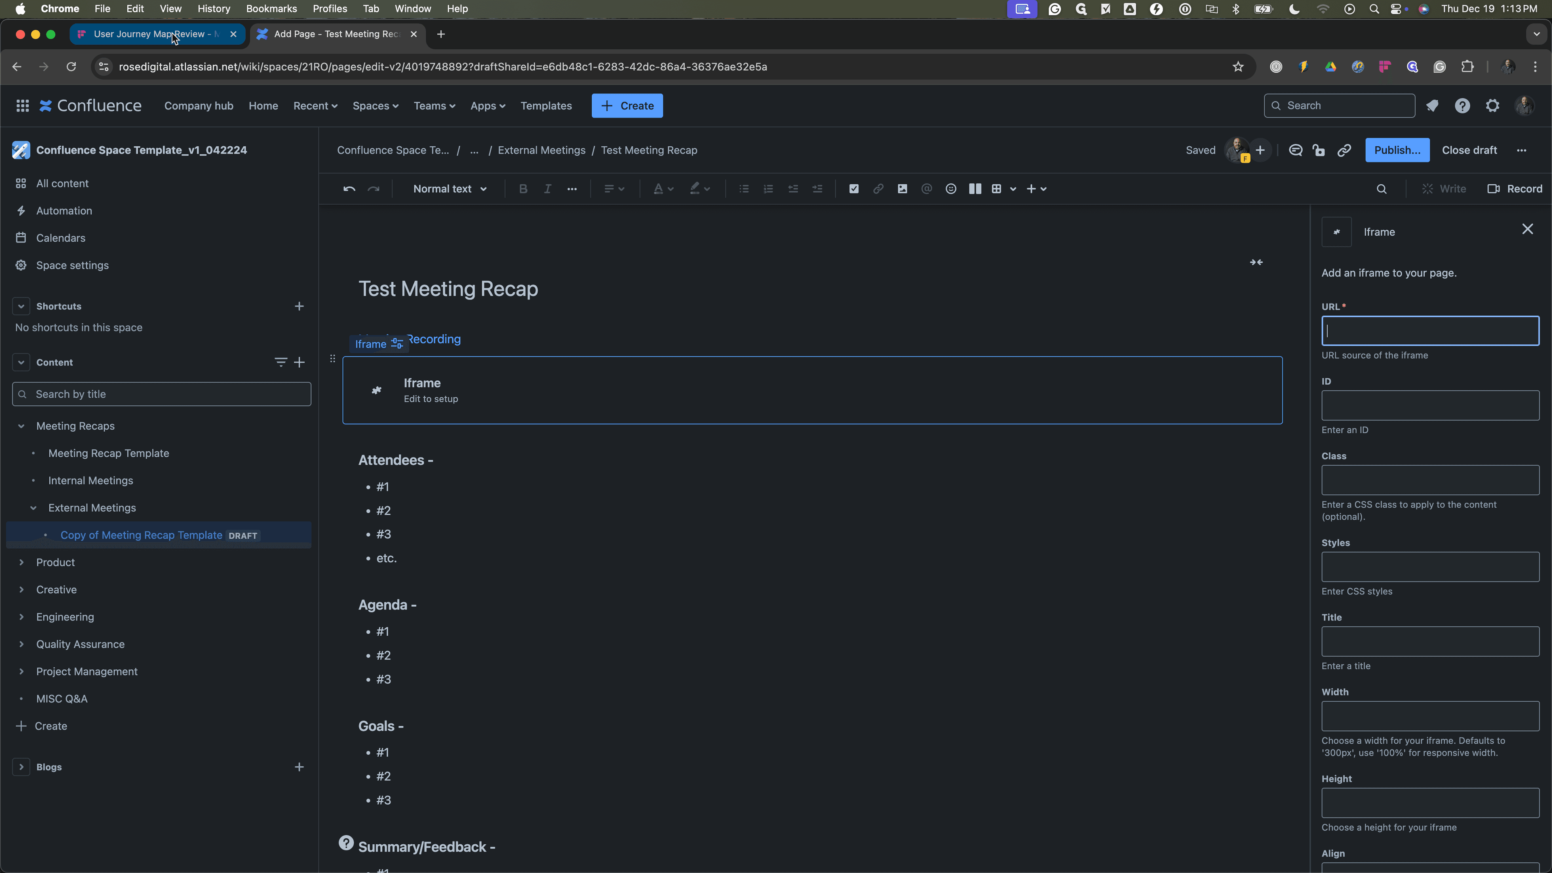Insert an image or file
The height and width of the screenshot is (873, 1552).
pos(902,189)
